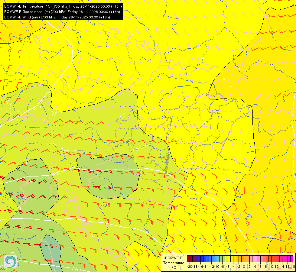296x272 pixels.
Task: Click the 3020 geopotential contour label
Action: [x=56, y=173]
